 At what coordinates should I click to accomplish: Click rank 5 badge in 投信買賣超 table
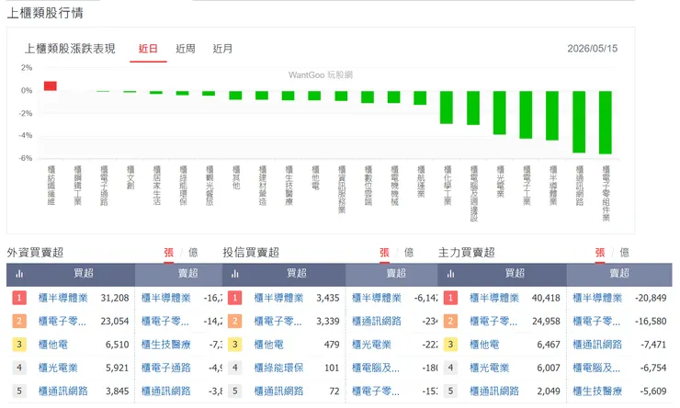[x=235, y=391]
